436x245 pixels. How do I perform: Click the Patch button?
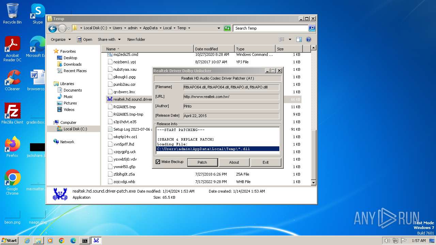202,162
